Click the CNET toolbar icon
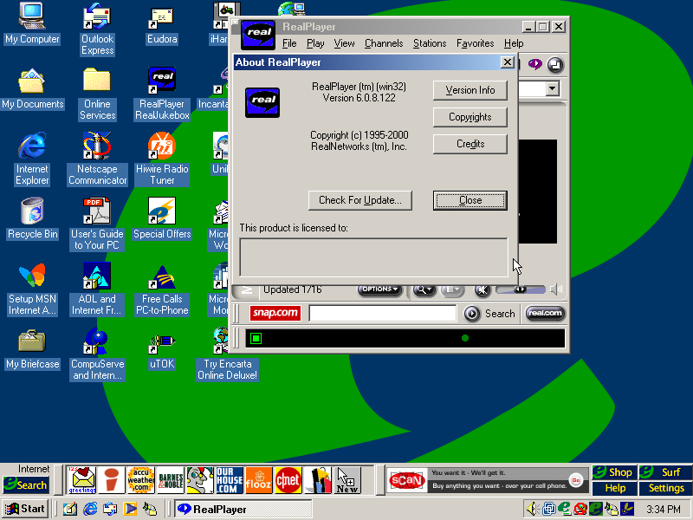 (x=288, y=478)
